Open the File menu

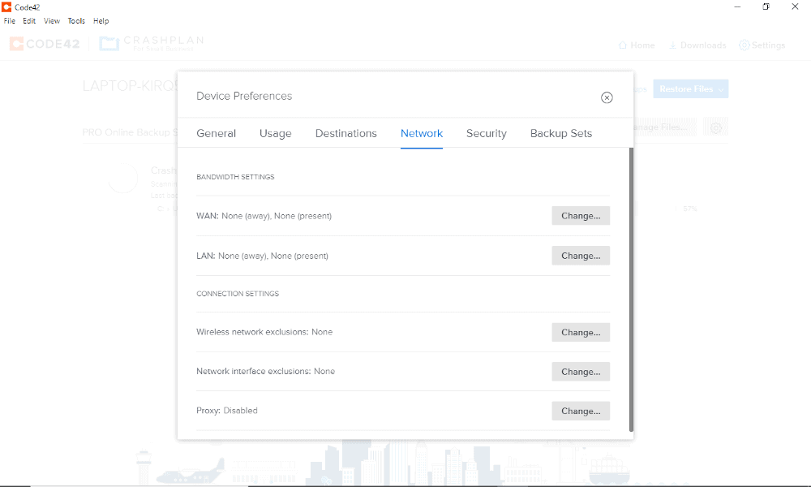point(10,21)
